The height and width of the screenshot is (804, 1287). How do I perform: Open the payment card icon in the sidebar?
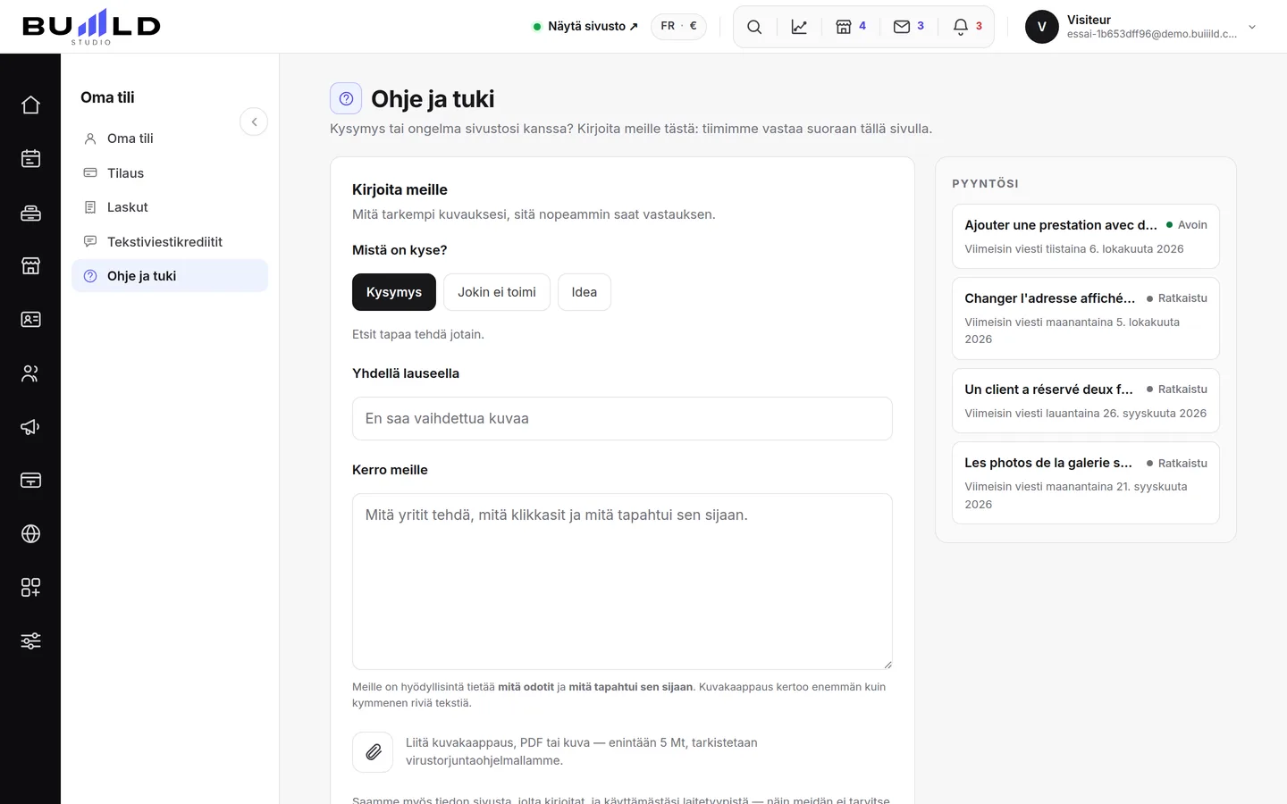[x=30, y=481]
